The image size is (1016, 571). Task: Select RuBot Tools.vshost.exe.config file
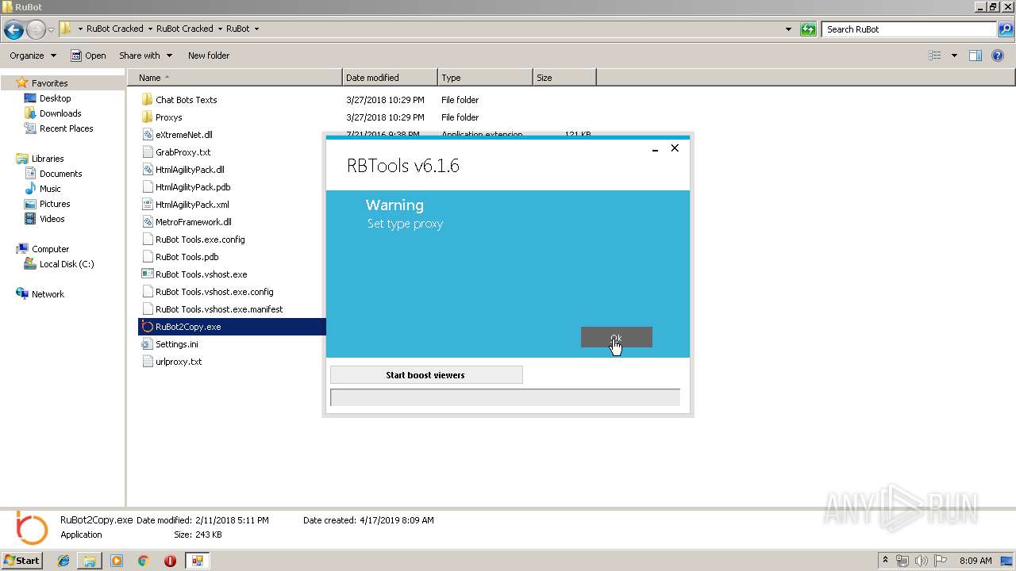point(214,292)
